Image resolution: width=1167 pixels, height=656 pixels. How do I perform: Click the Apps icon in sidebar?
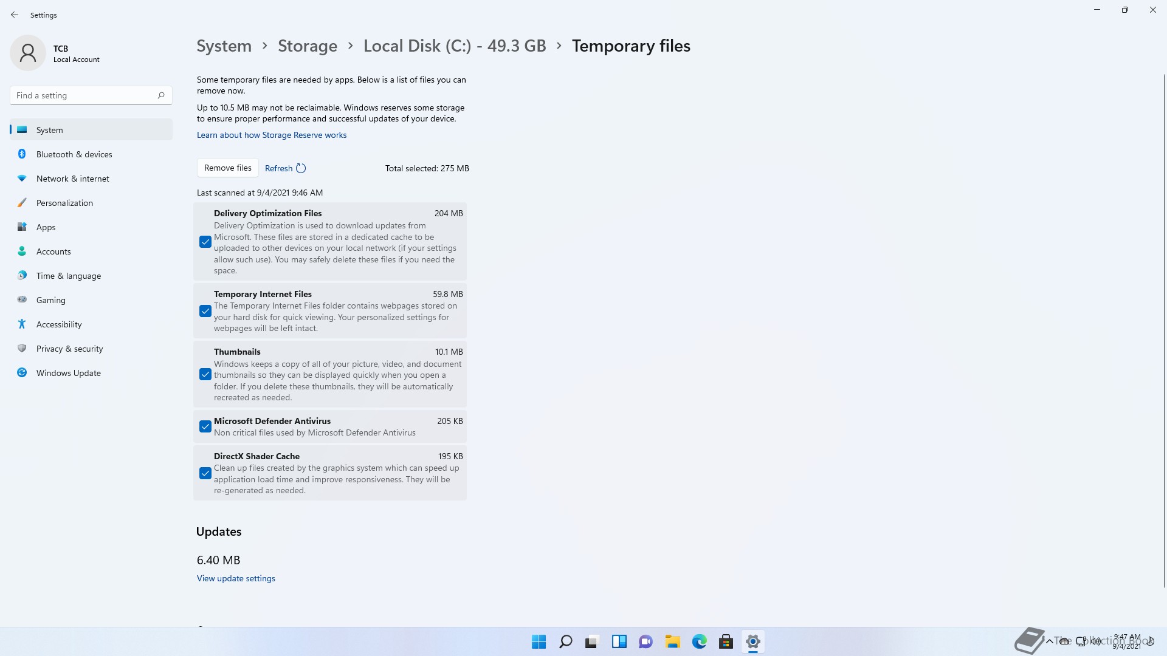[x=22, y=227]
